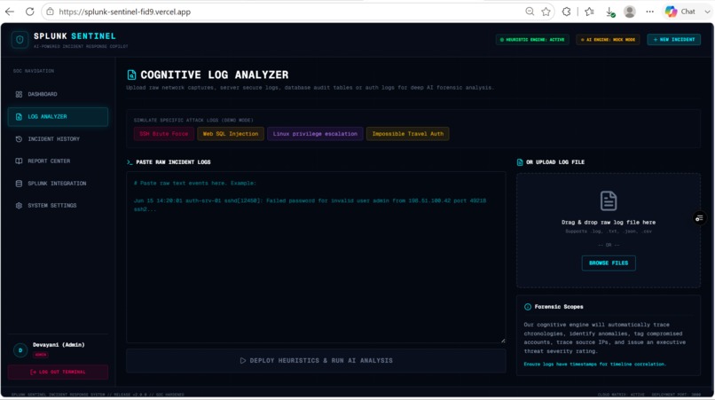The width and height of the screenshot is (715, 400).
Task: Click Browse Files button
Action: tap(609, 263)
